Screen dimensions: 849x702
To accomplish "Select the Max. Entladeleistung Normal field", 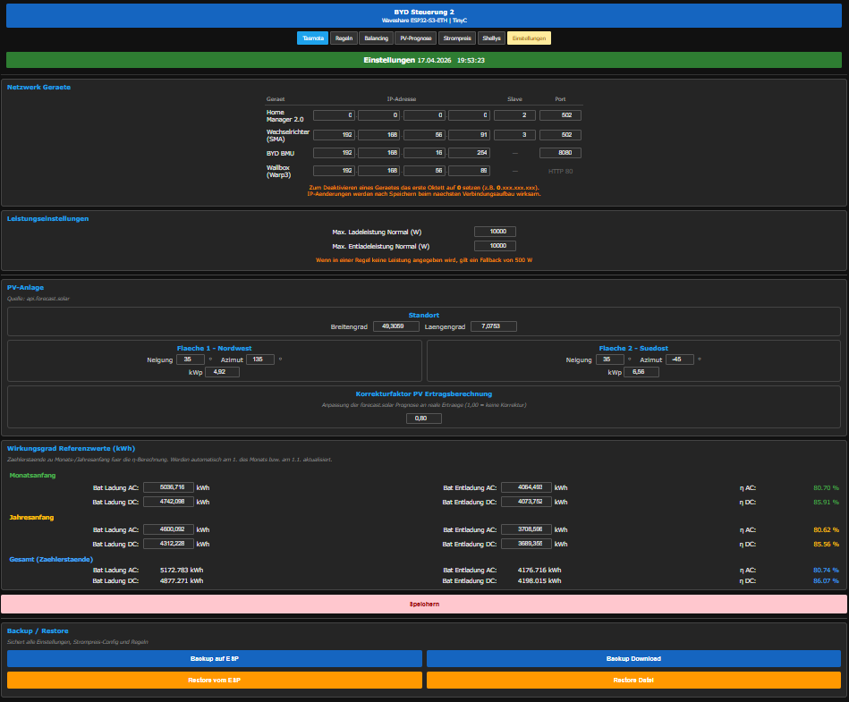I will tap(495, 246).
